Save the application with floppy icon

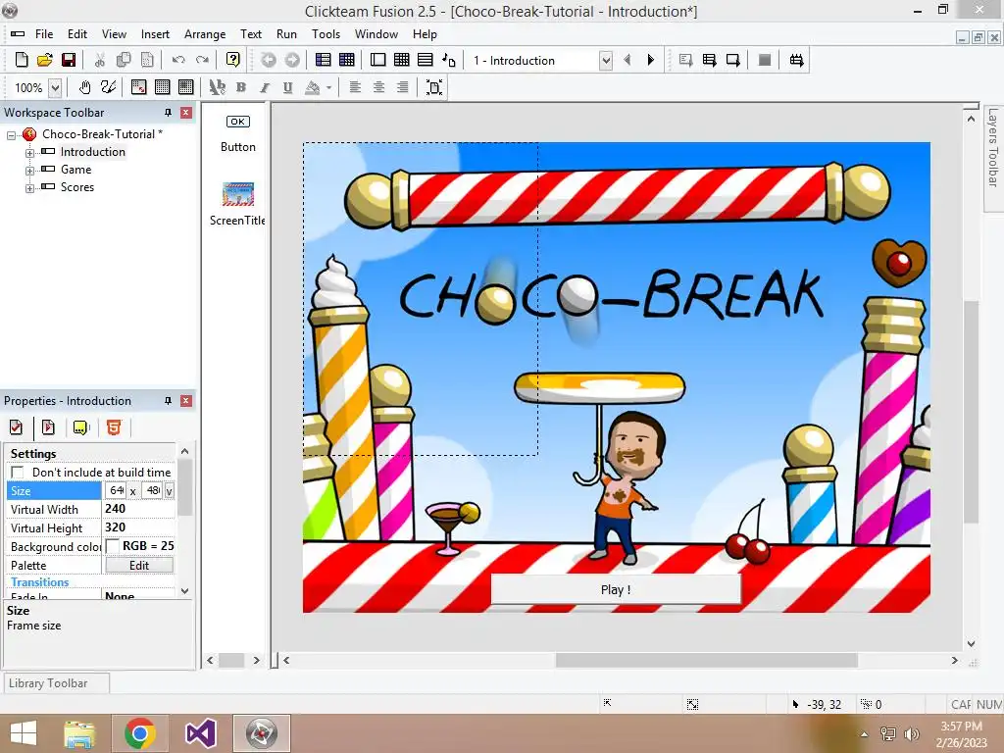69,60
